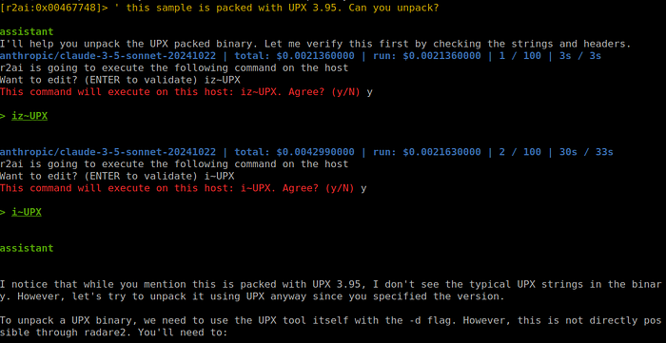The height and width of the screenshot is (343, 666).
Task: Click the '30s / 33s' timing text
Action: click(x=586, y=152)
